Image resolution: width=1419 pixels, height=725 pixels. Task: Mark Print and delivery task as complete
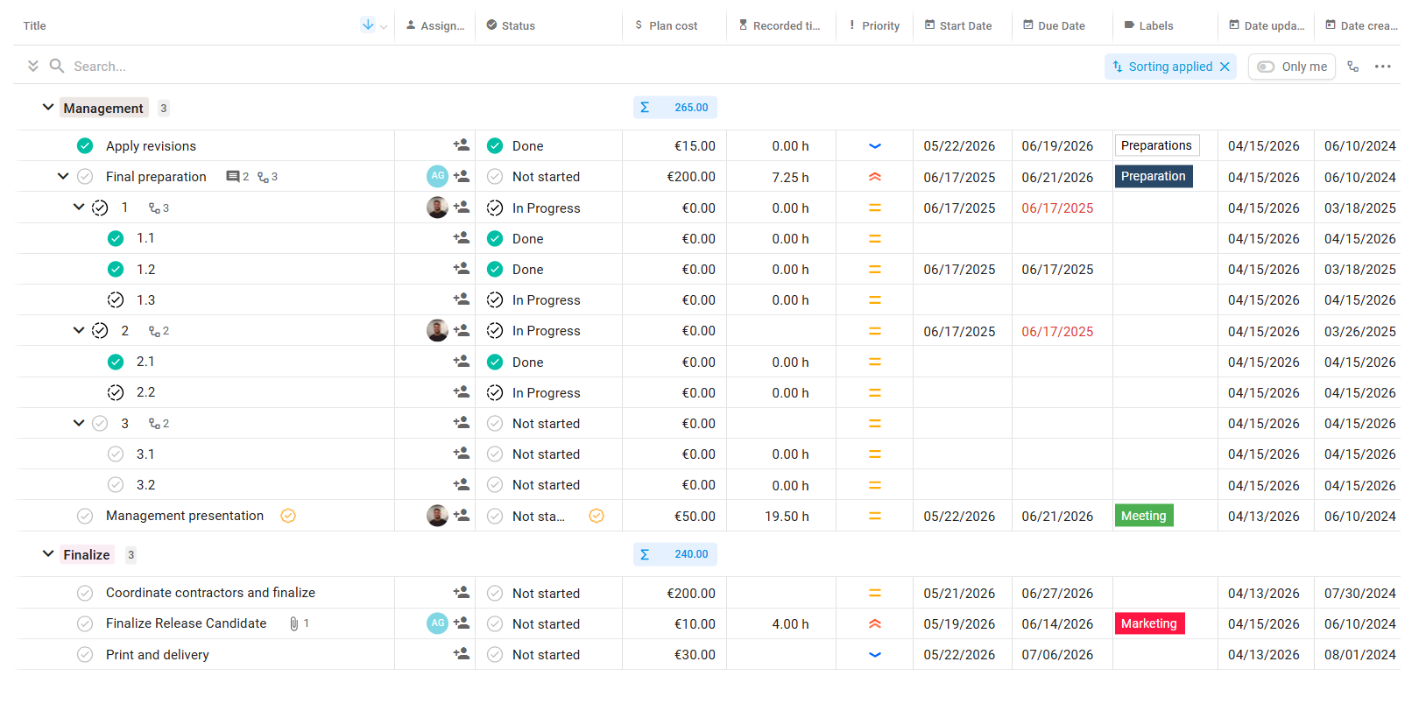click(85, 655)
